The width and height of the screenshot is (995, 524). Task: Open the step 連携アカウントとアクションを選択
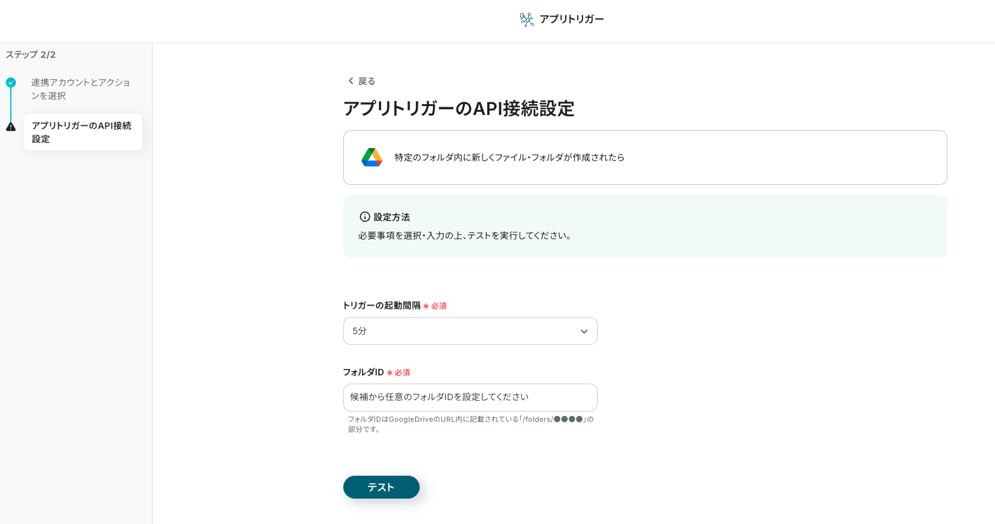(80, 89)
